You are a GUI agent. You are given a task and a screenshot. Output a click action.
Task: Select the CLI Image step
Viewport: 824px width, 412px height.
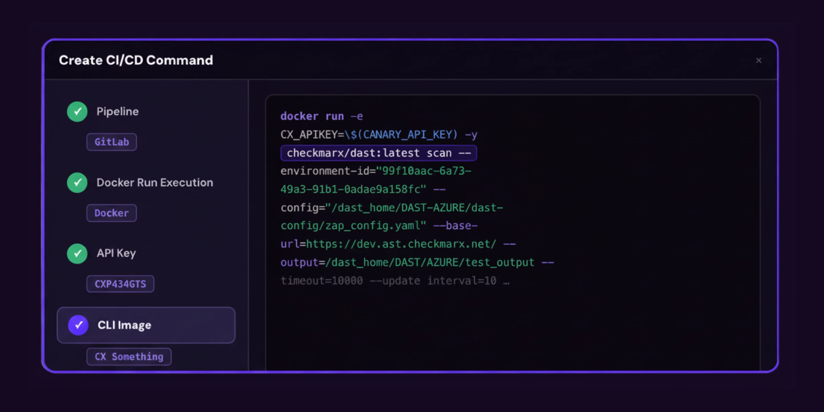[x=146, y=325]
